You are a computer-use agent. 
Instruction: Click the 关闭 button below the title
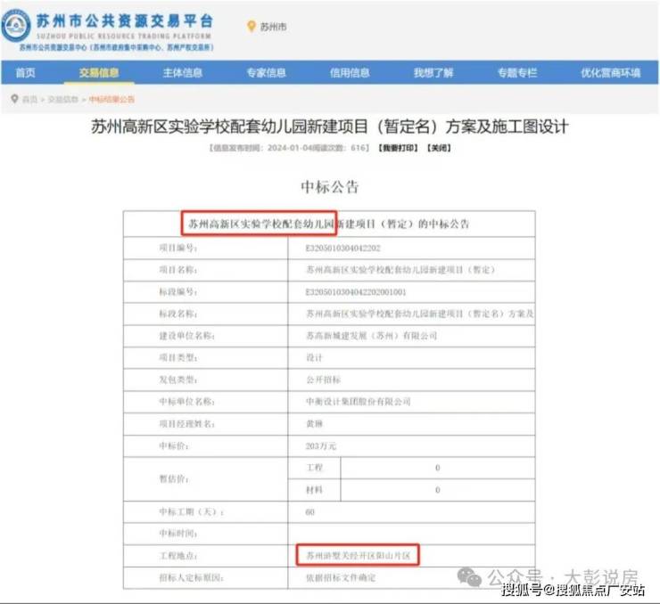[x=438, y=148]
